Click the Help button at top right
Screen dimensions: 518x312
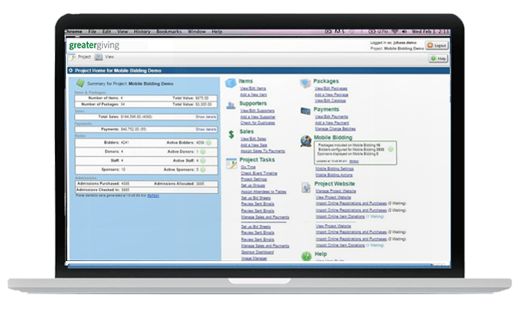[x=438, y=59]
